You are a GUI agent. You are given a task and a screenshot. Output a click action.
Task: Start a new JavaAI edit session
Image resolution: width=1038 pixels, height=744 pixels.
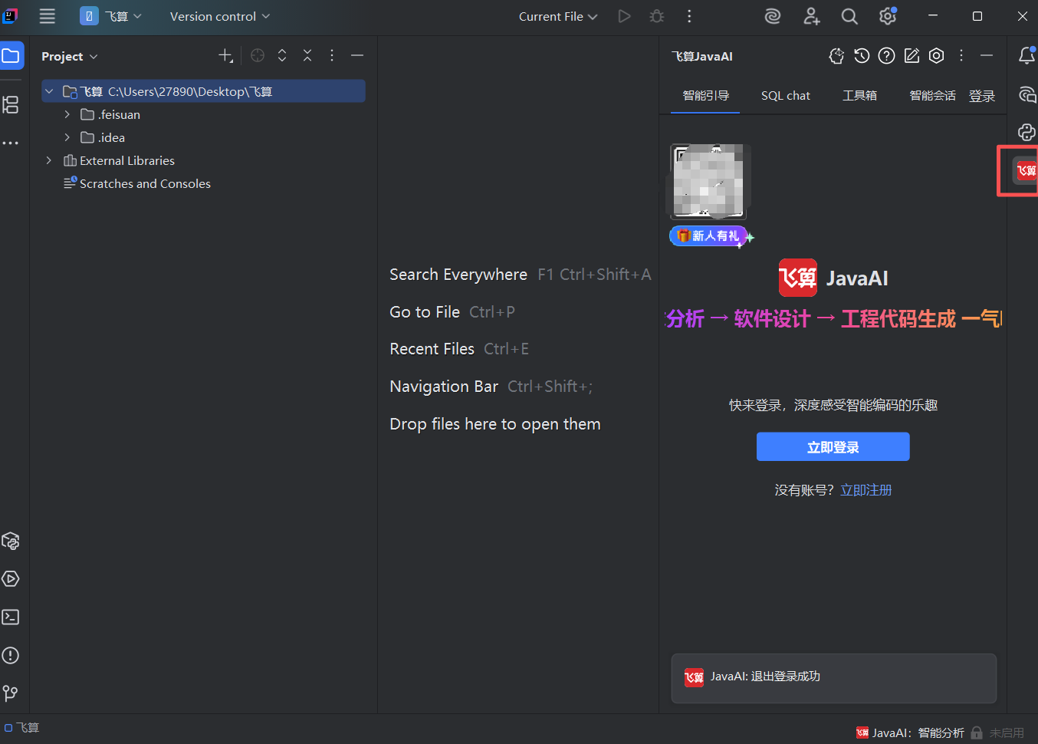[x=912, y=56]
